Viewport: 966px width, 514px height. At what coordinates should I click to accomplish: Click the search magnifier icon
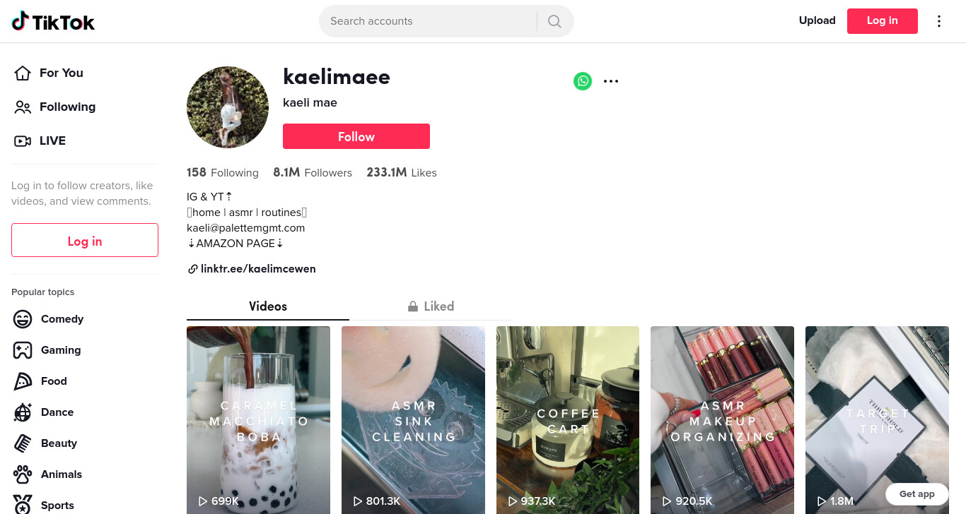point(554,21)
